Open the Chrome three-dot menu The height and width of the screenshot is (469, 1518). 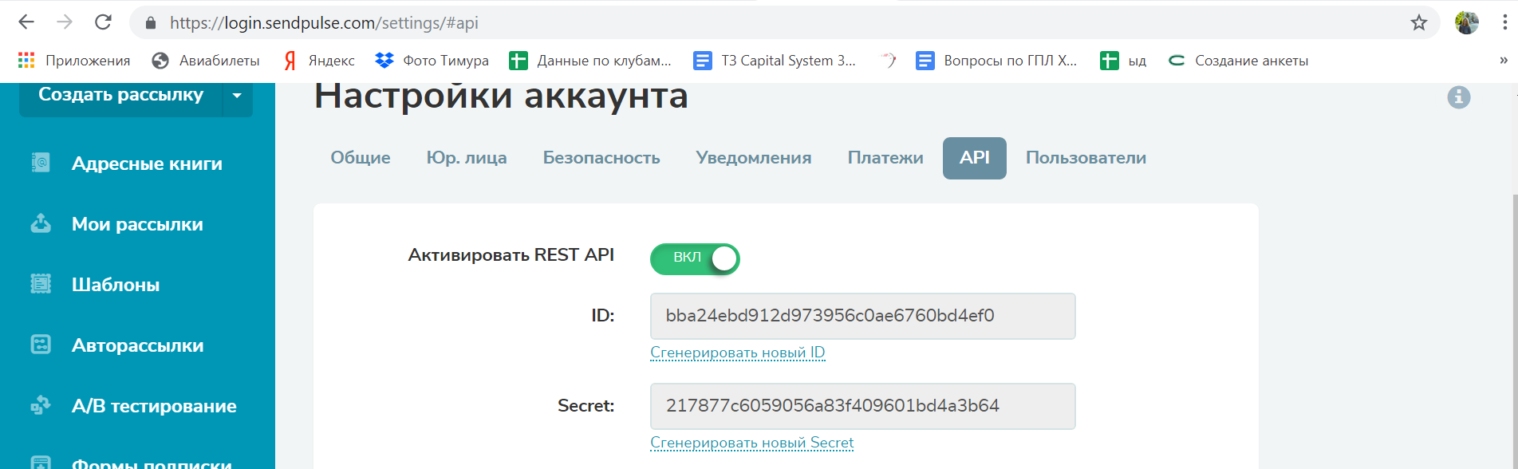pos(1504,22)
